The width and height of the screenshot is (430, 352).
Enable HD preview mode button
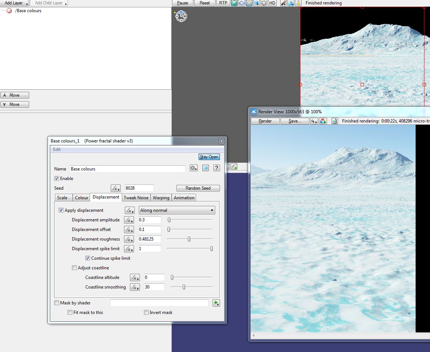tap(272, 3)
